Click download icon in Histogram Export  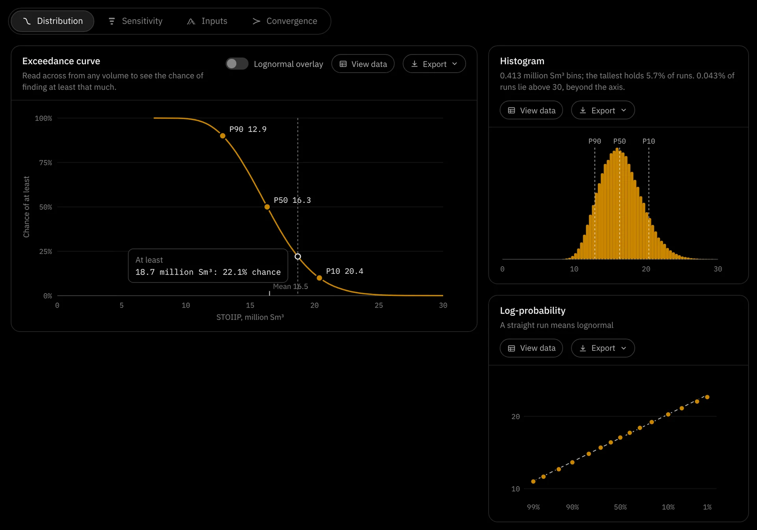pos(583,110)
